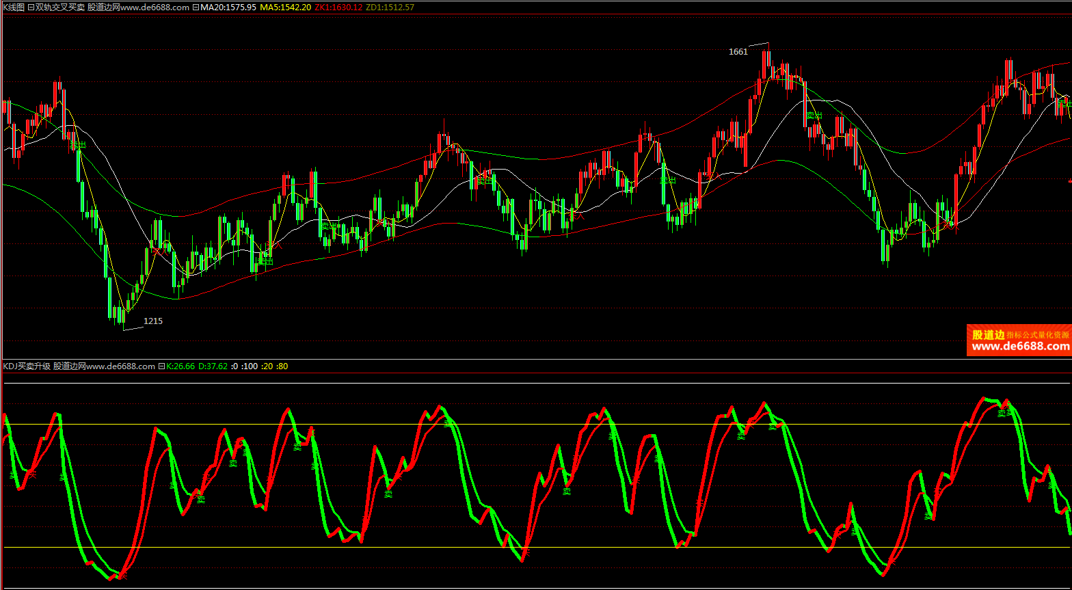This screenshot has width=1072, height=590.
Task: Toggle the box icon before K:26.66
Action: tap(161, 366)
